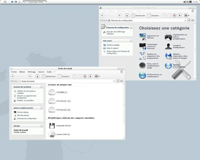Collapse the Voir aussi panel

131,41
